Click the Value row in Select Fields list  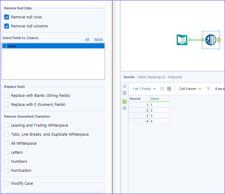pyautogui.click(x=53, y=46)
